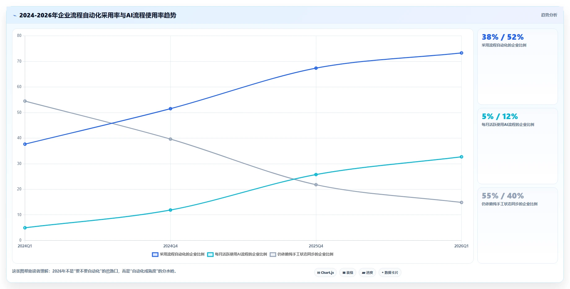This screenshot has height=289, width=570.
Task: Select the gray manual sync point at 2025Q4
Action: 316,185
